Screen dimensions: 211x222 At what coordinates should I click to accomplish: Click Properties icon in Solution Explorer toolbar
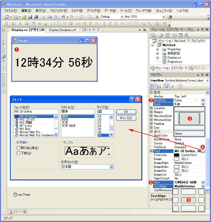coord(153,35)
